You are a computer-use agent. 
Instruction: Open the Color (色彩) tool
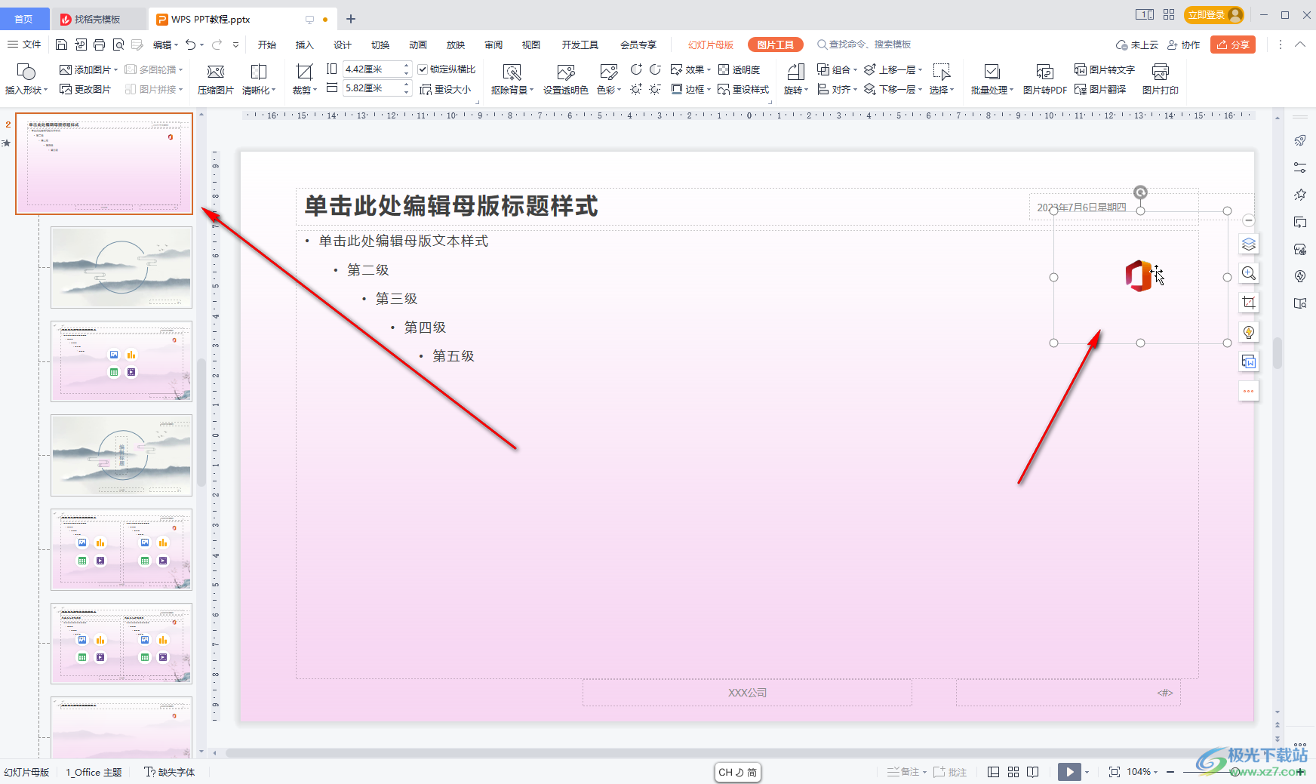pyautogui.click(x=608, y=79)
